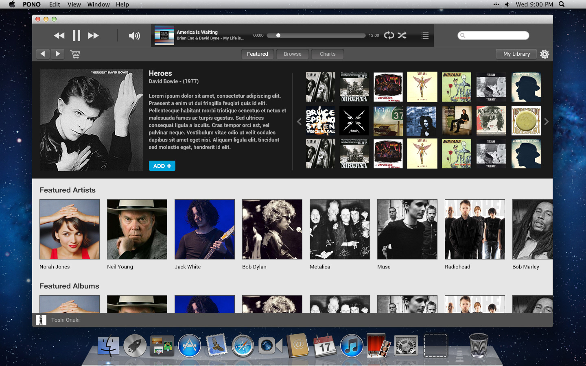Screen dimensions: 586x366
Task: Click 'America is Waiting' track title
Action: tap(197, 32)
